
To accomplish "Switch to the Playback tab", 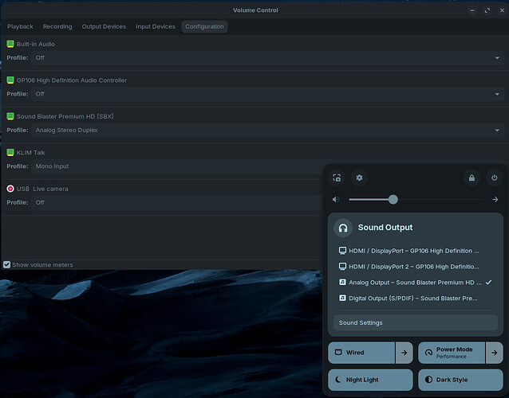I will tap(20, 26).
